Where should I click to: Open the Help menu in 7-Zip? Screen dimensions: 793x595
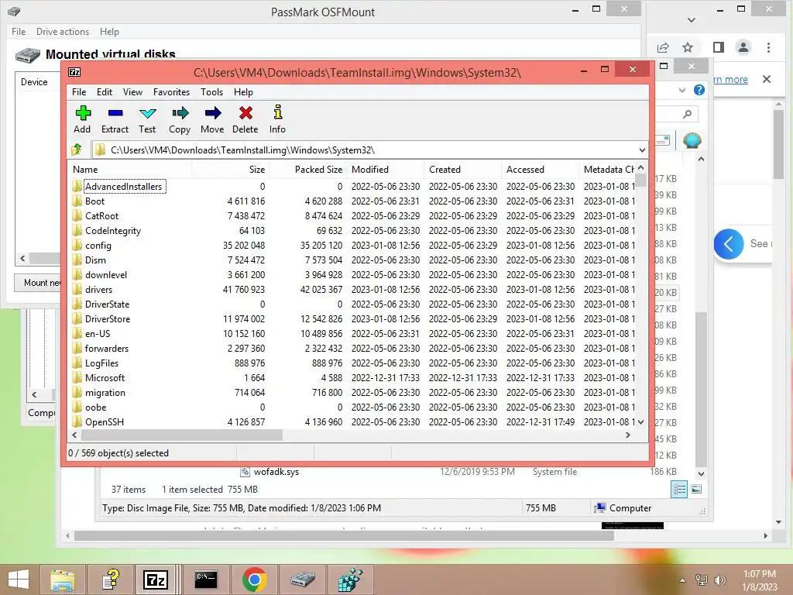point(243,92)
